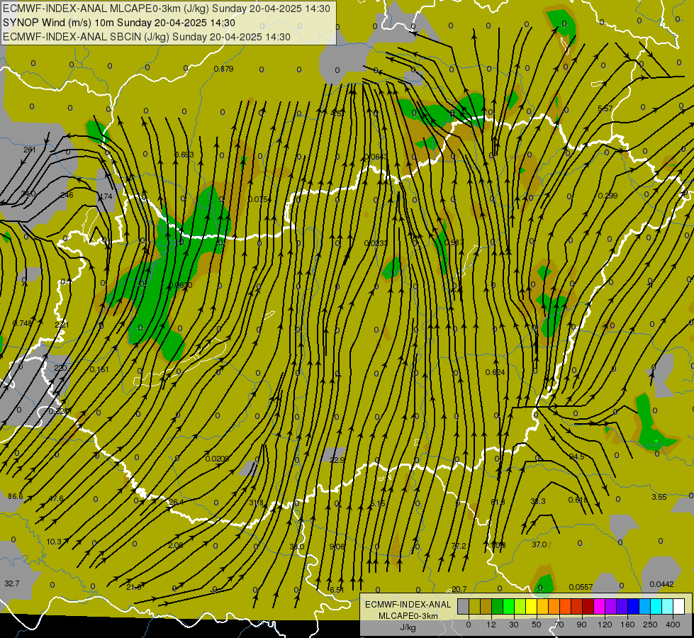
Task: Click the map value 10.3
Action: pos(54,542)
